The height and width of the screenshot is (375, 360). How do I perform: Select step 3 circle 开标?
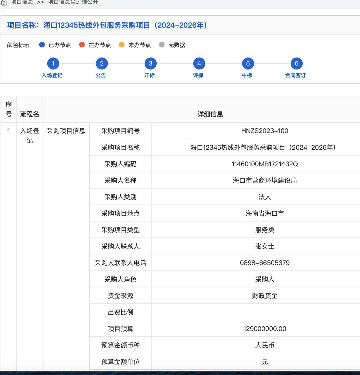tap(150, 64)
